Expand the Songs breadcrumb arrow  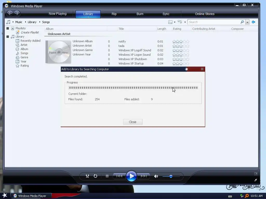click(40, 22)
